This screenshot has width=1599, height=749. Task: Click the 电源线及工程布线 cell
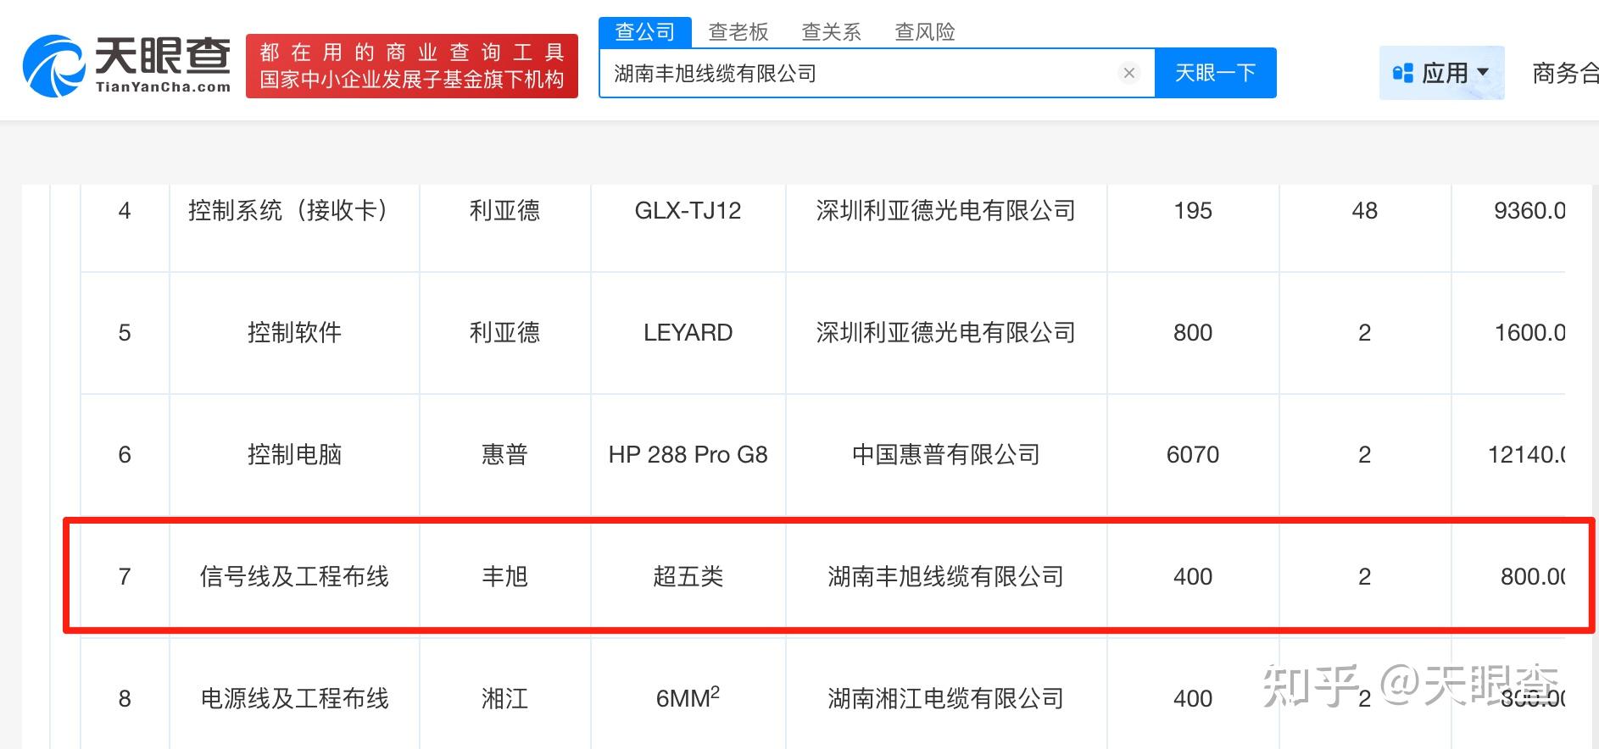(294, 699)
